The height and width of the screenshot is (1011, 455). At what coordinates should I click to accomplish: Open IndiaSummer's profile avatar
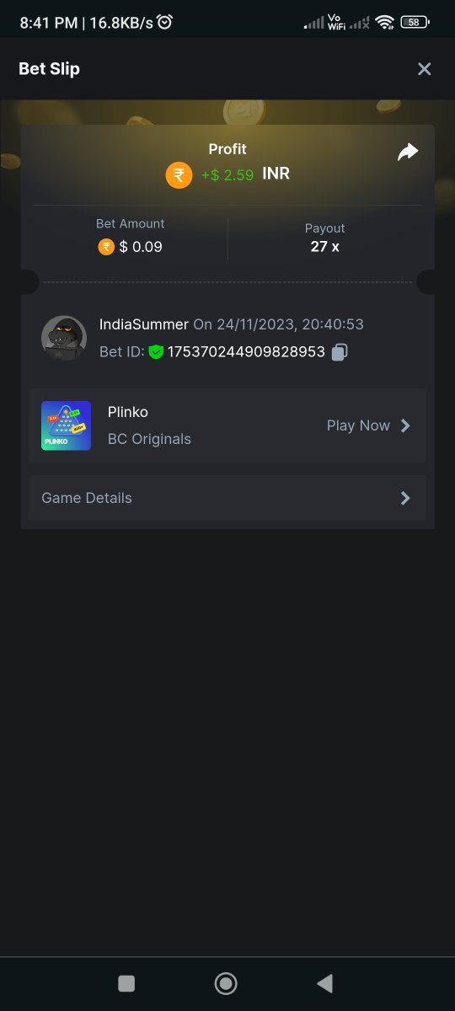(x=64, y=339)
